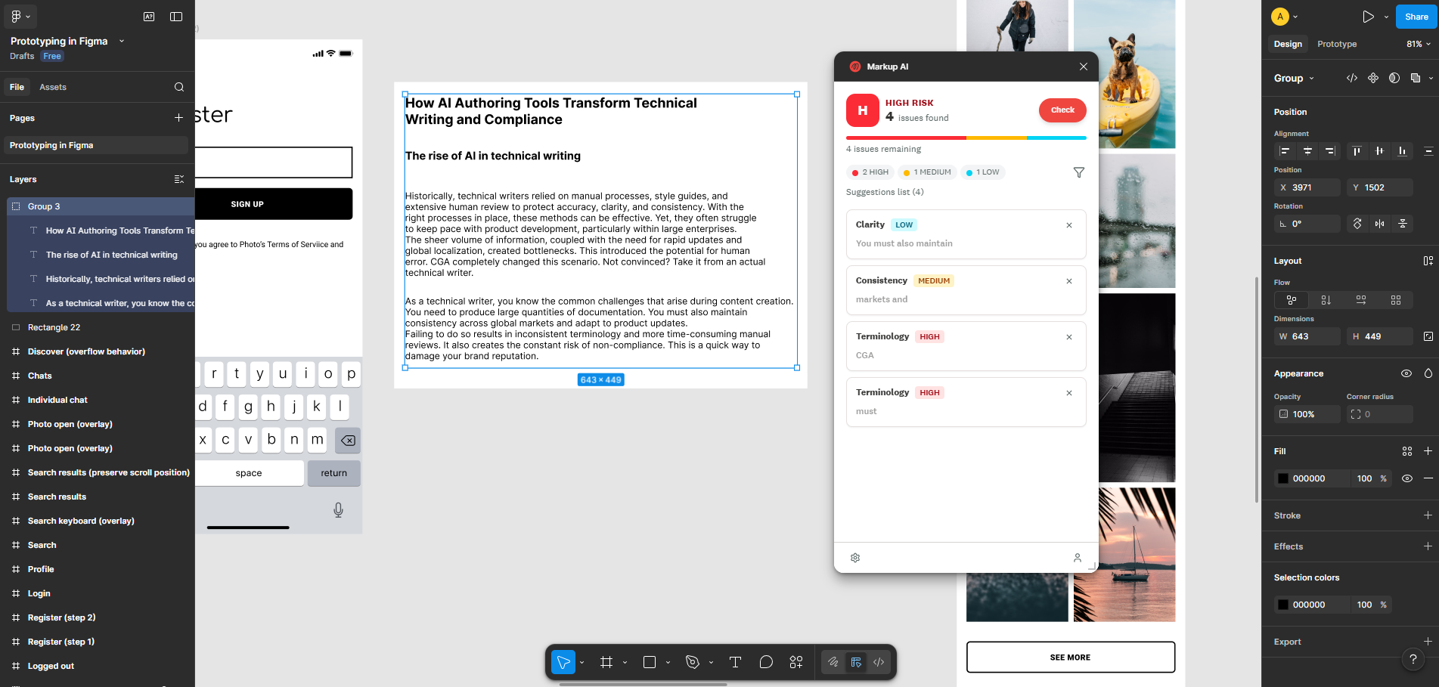Viewport: 1439px width, 687px height.
Task: Open zoom level 81% dropdown
Action: pos(1419,44)
